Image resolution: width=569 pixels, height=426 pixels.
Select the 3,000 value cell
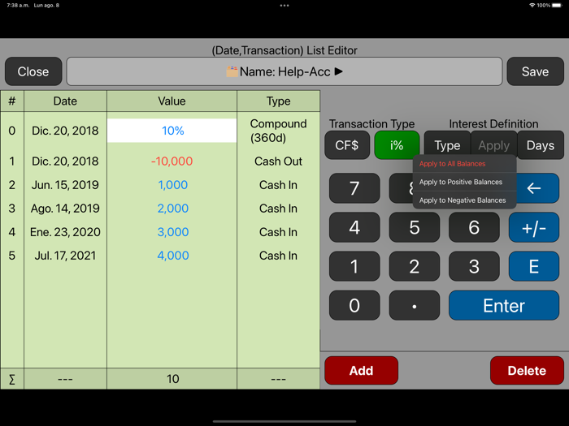tap(172, 232)
